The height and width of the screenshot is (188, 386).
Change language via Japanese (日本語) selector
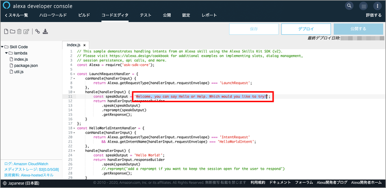(x=24, y=183)
